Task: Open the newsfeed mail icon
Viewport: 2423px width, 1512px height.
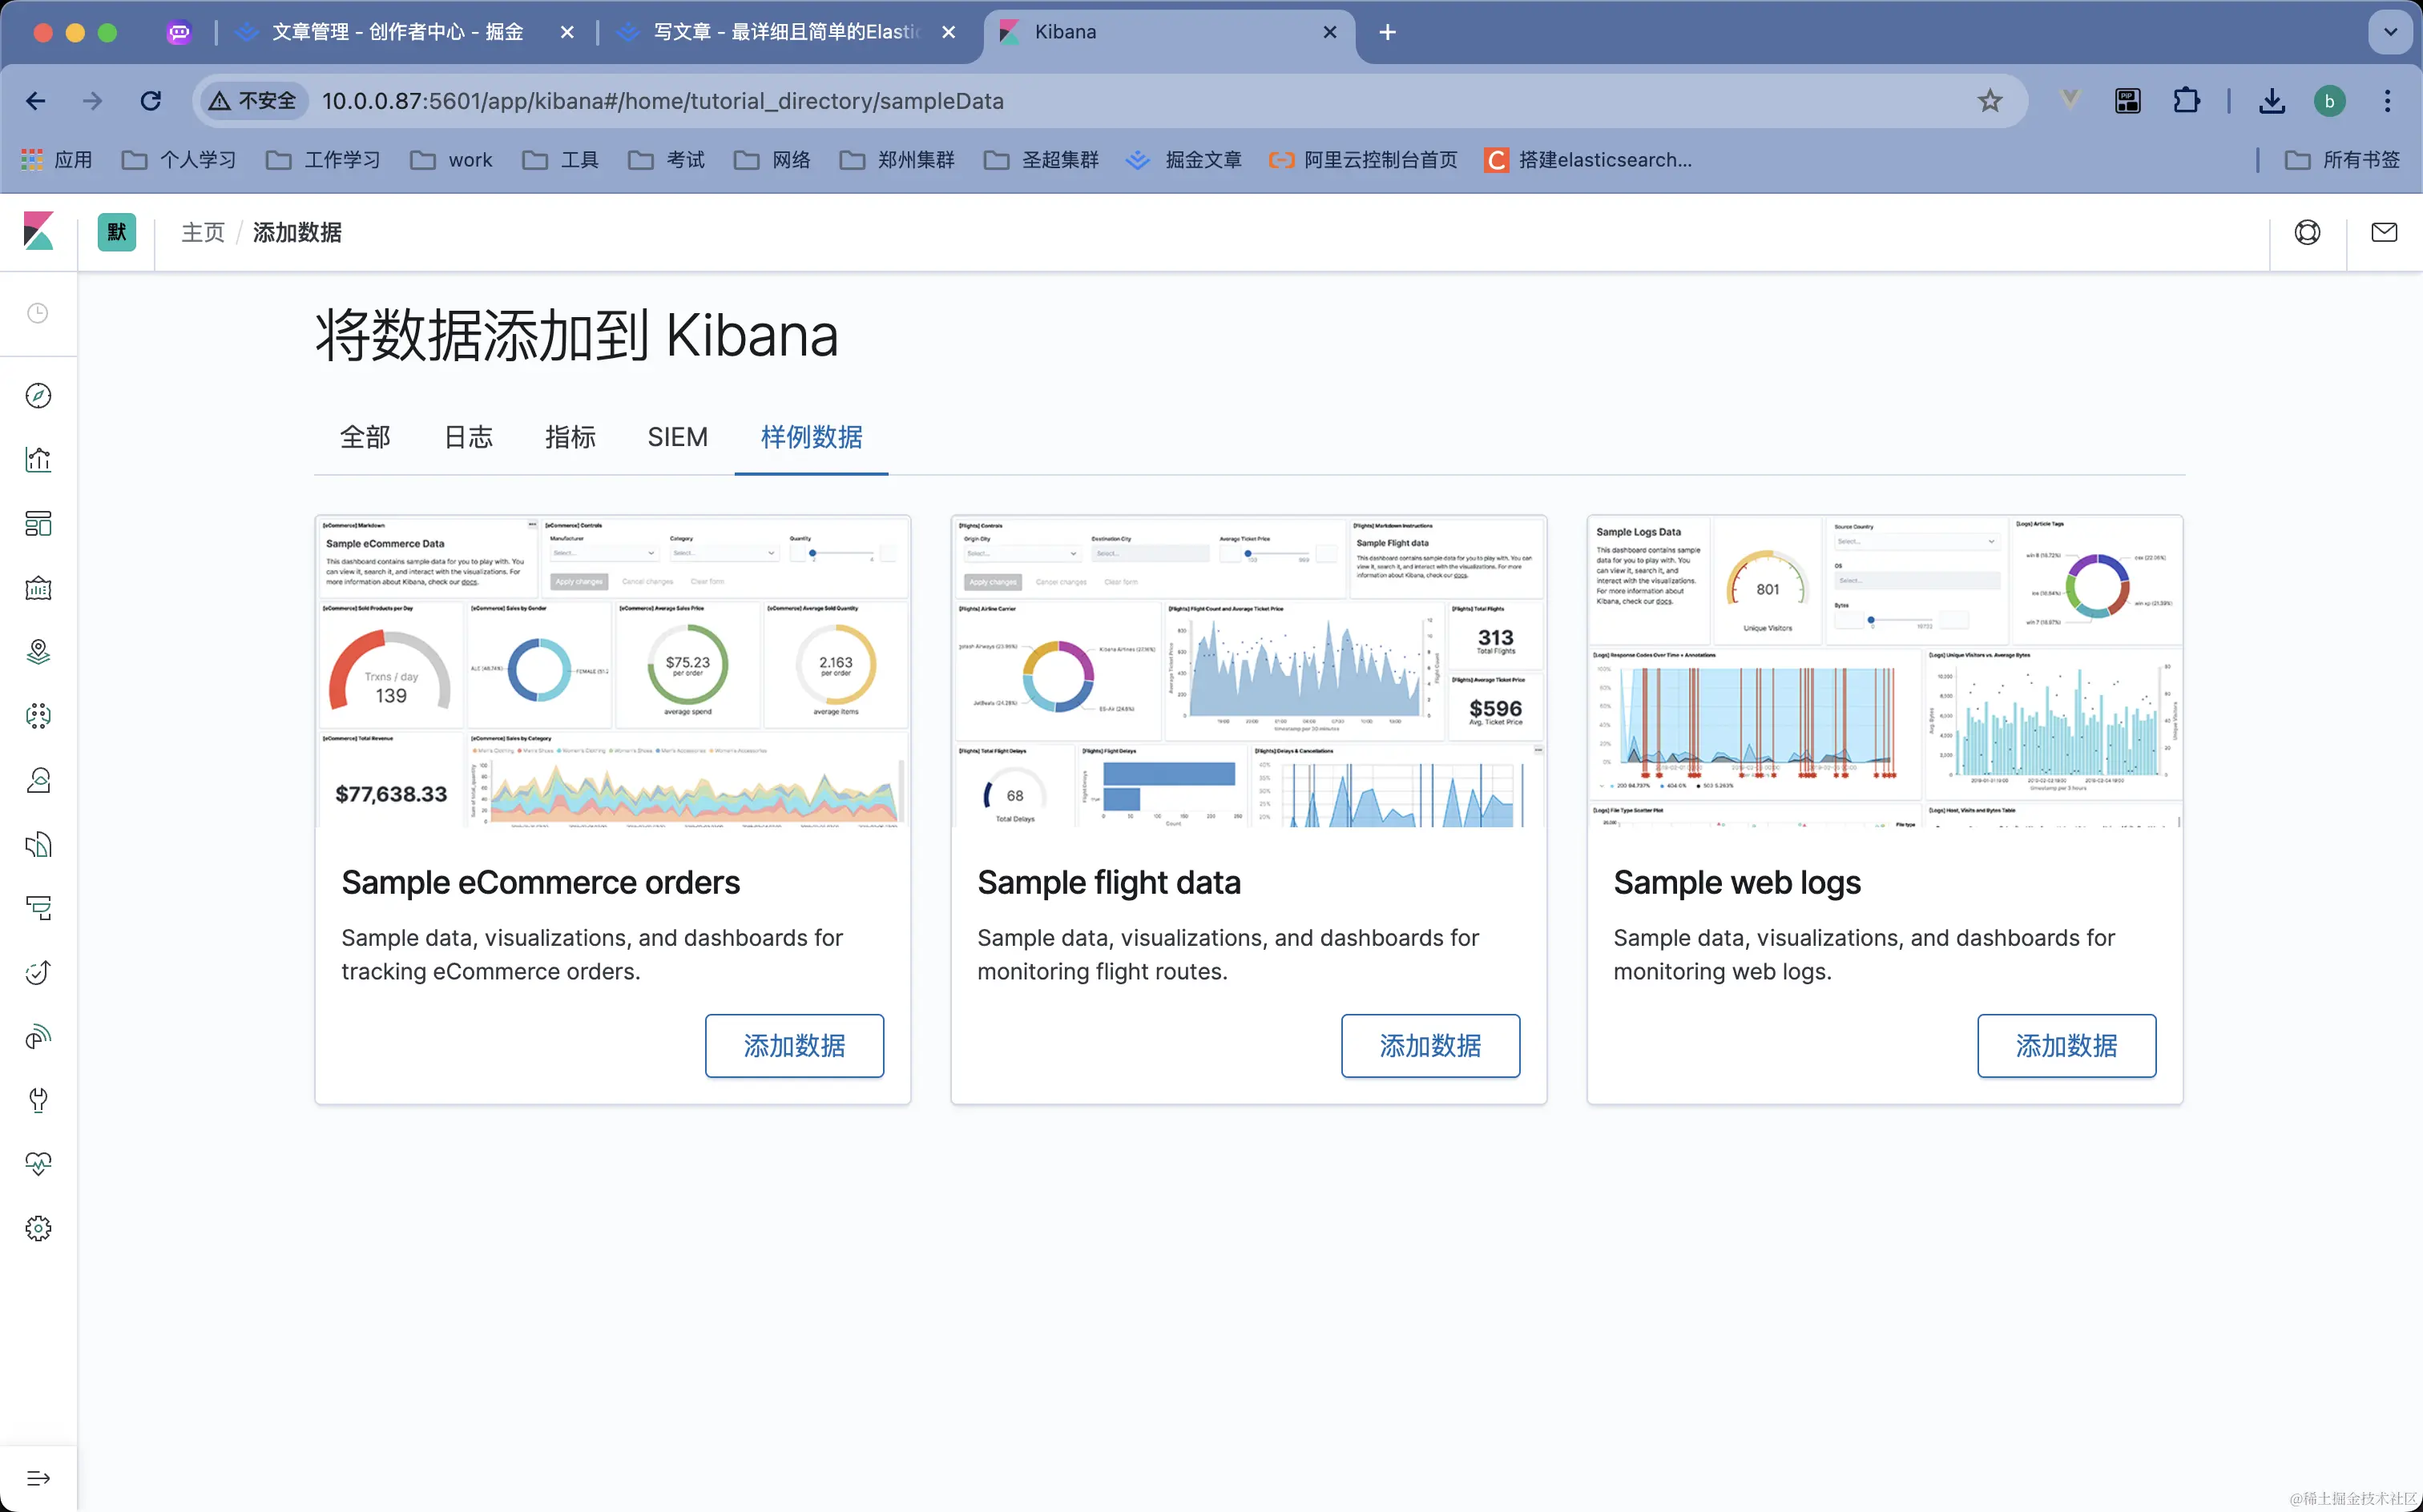Action: point(2384,232)
